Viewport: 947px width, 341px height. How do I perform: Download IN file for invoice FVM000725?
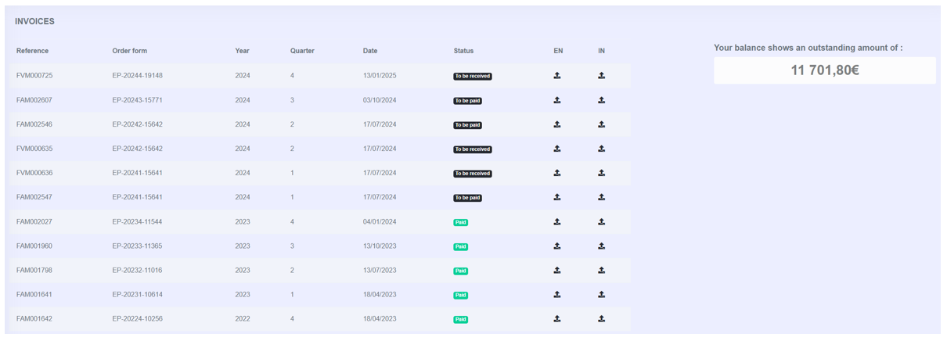point(601,76)
